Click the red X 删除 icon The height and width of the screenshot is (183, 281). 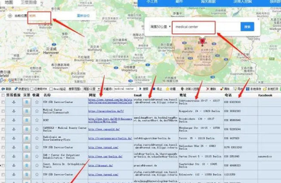[208, 89]
